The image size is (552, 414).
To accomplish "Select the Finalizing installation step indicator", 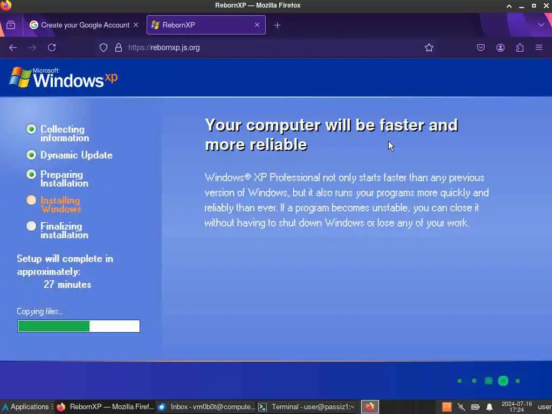I will coord(31,226).
